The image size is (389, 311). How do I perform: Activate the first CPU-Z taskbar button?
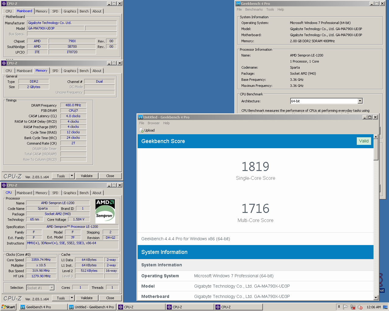click(x=141, y=307)
